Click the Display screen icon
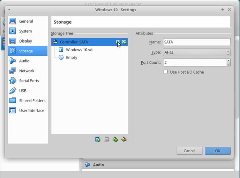This screenshot has height=178, width=240. tap(13, 41)
